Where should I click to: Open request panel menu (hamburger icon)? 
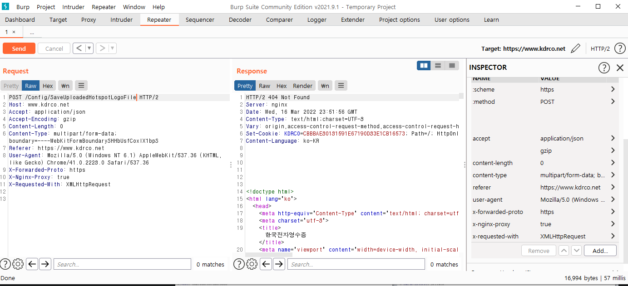[81, 86]
